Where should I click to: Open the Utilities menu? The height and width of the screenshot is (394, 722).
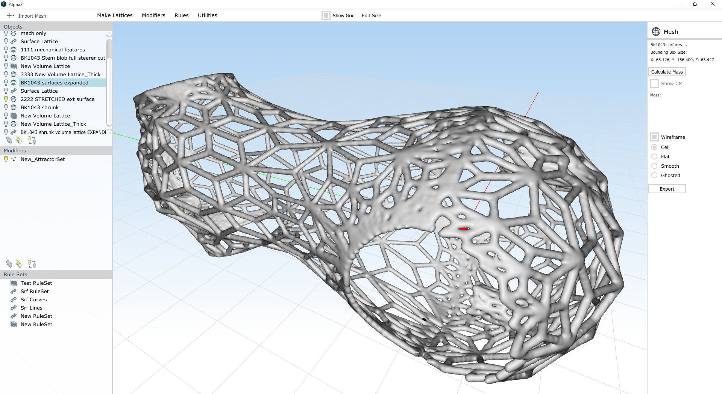tap(208, 15)
